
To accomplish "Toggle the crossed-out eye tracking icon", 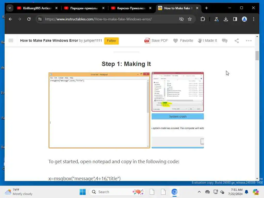I will (x=181, y=19).
